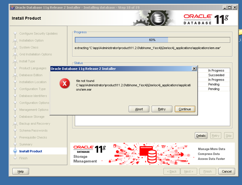Select Prerequisite Checks step in sidebar
The height and width of the screenshot is (185, 242).
tap(33, 137)
